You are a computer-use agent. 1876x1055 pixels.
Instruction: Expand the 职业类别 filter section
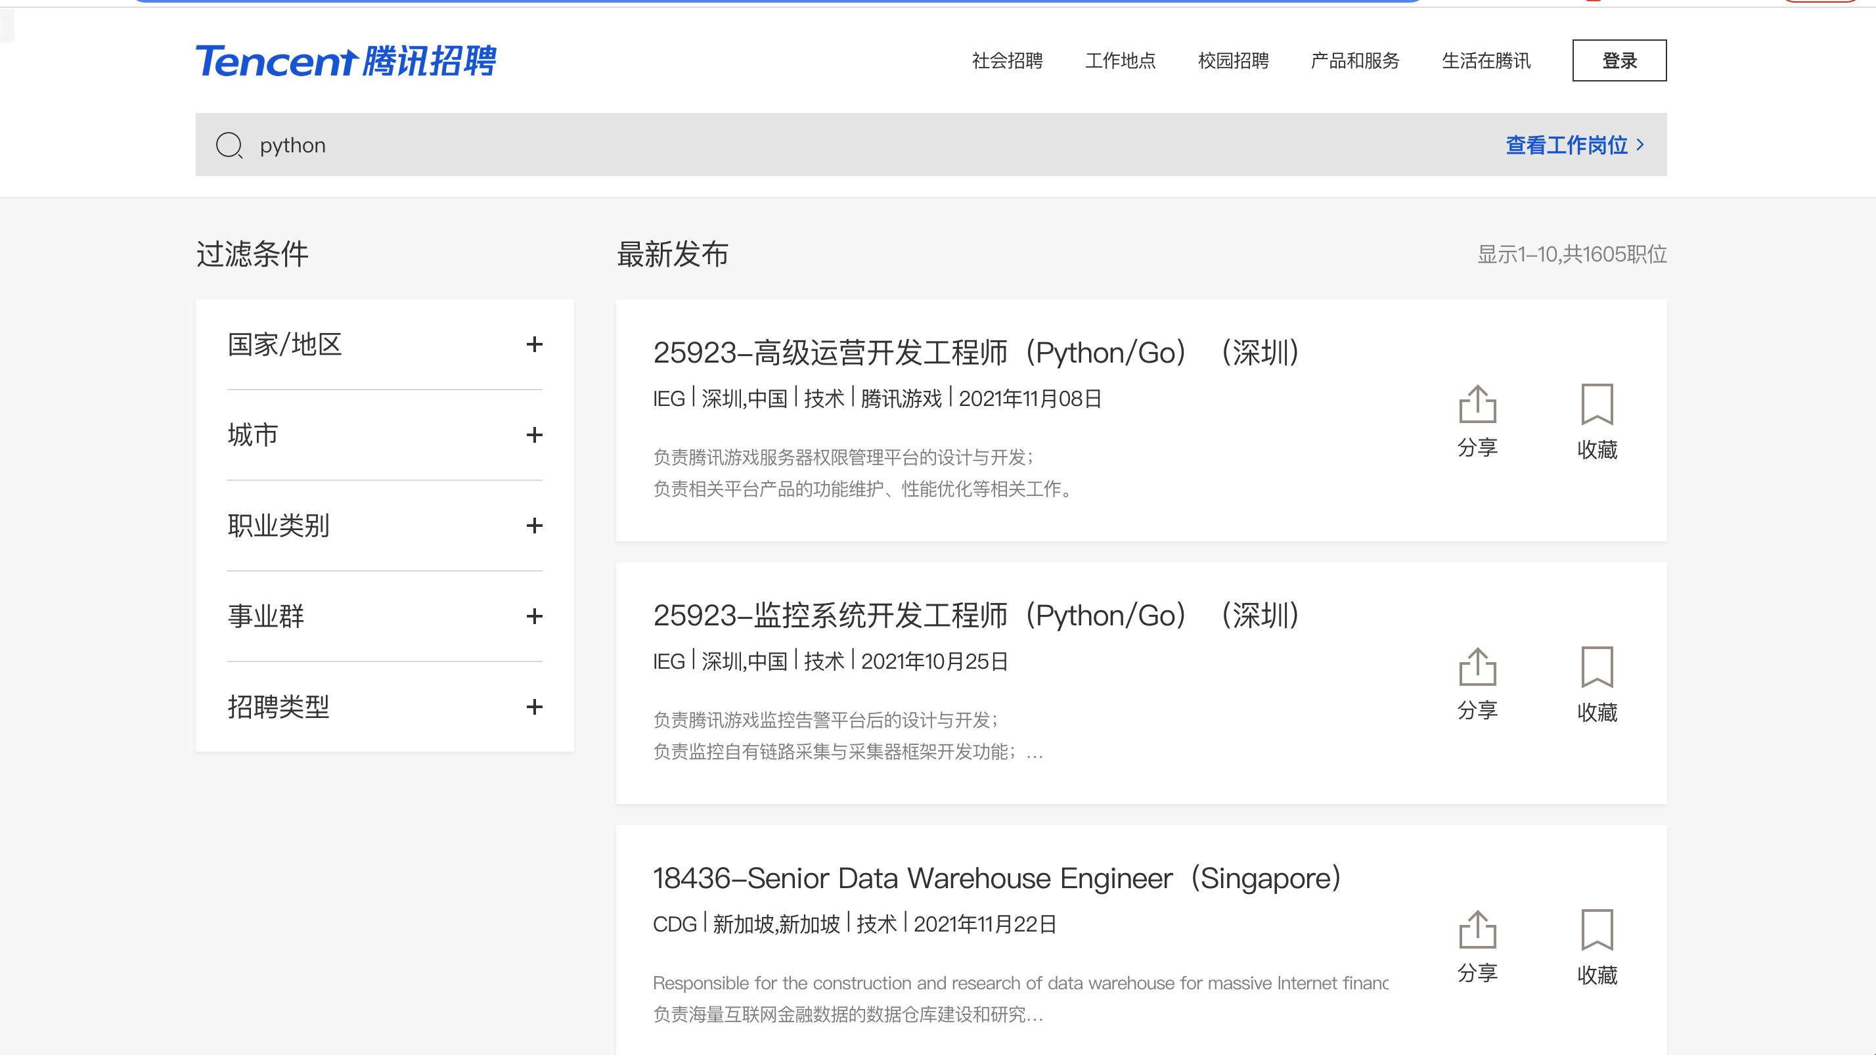pyautogui.click(x=534, y=526)
